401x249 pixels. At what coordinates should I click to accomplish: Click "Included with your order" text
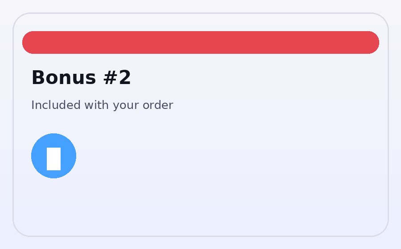(102, 105)
